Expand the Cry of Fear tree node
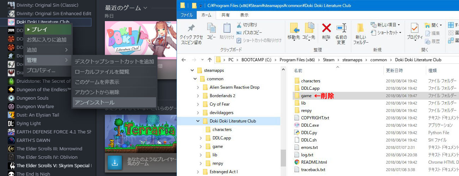 click(x=198, y=104)
